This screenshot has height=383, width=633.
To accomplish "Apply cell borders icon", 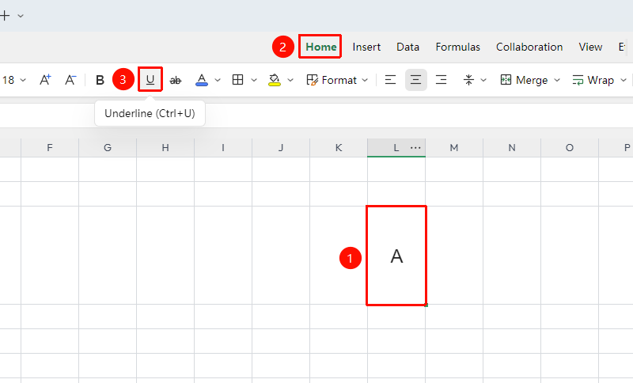I will coord(238,80).
